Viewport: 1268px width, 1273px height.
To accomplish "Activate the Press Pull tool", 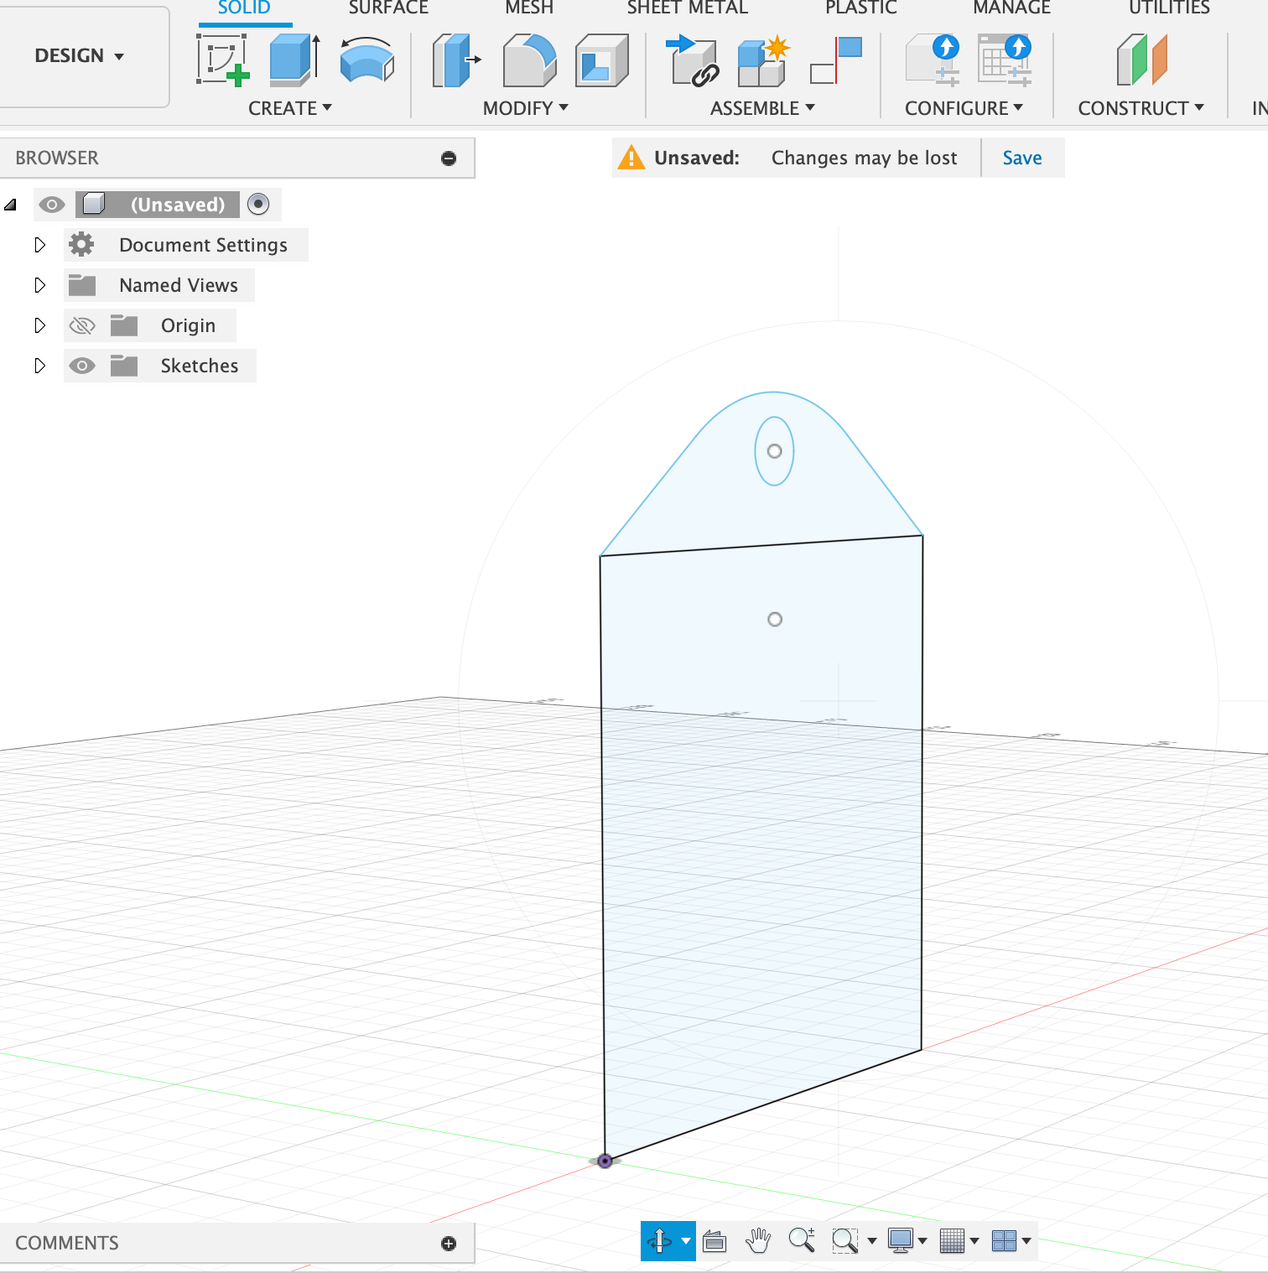I will (455, 60).
